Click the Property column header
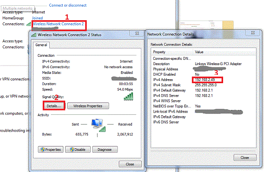Viewport: 264px width, 172px height. (172, 52)
